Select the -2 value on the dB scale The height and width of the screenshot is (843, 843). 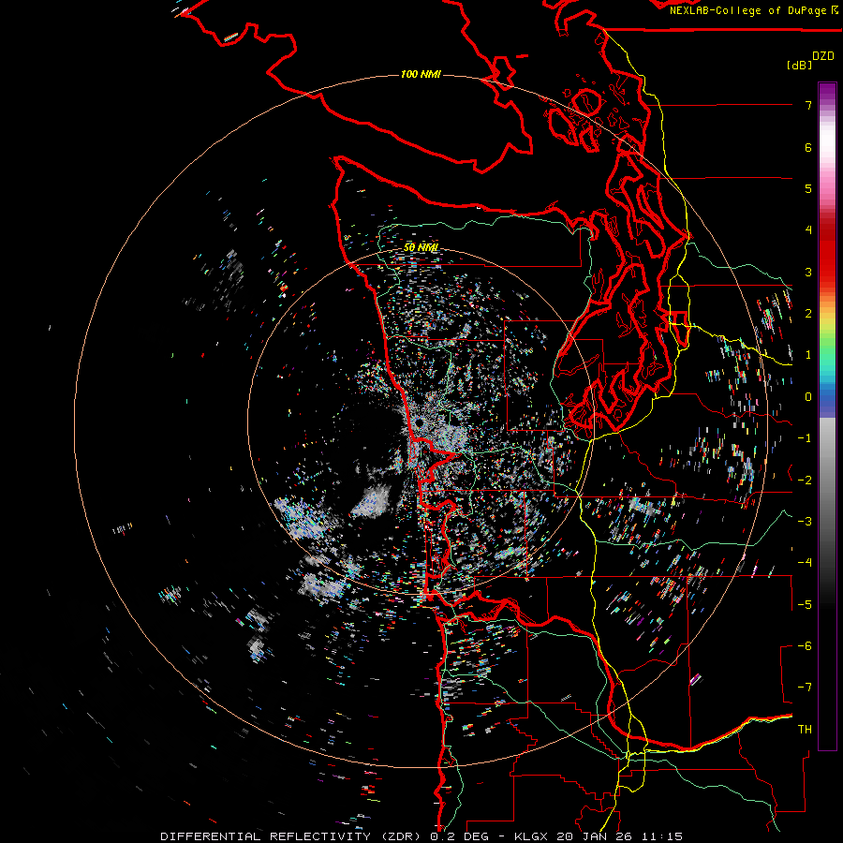click(x=805, y=481)
